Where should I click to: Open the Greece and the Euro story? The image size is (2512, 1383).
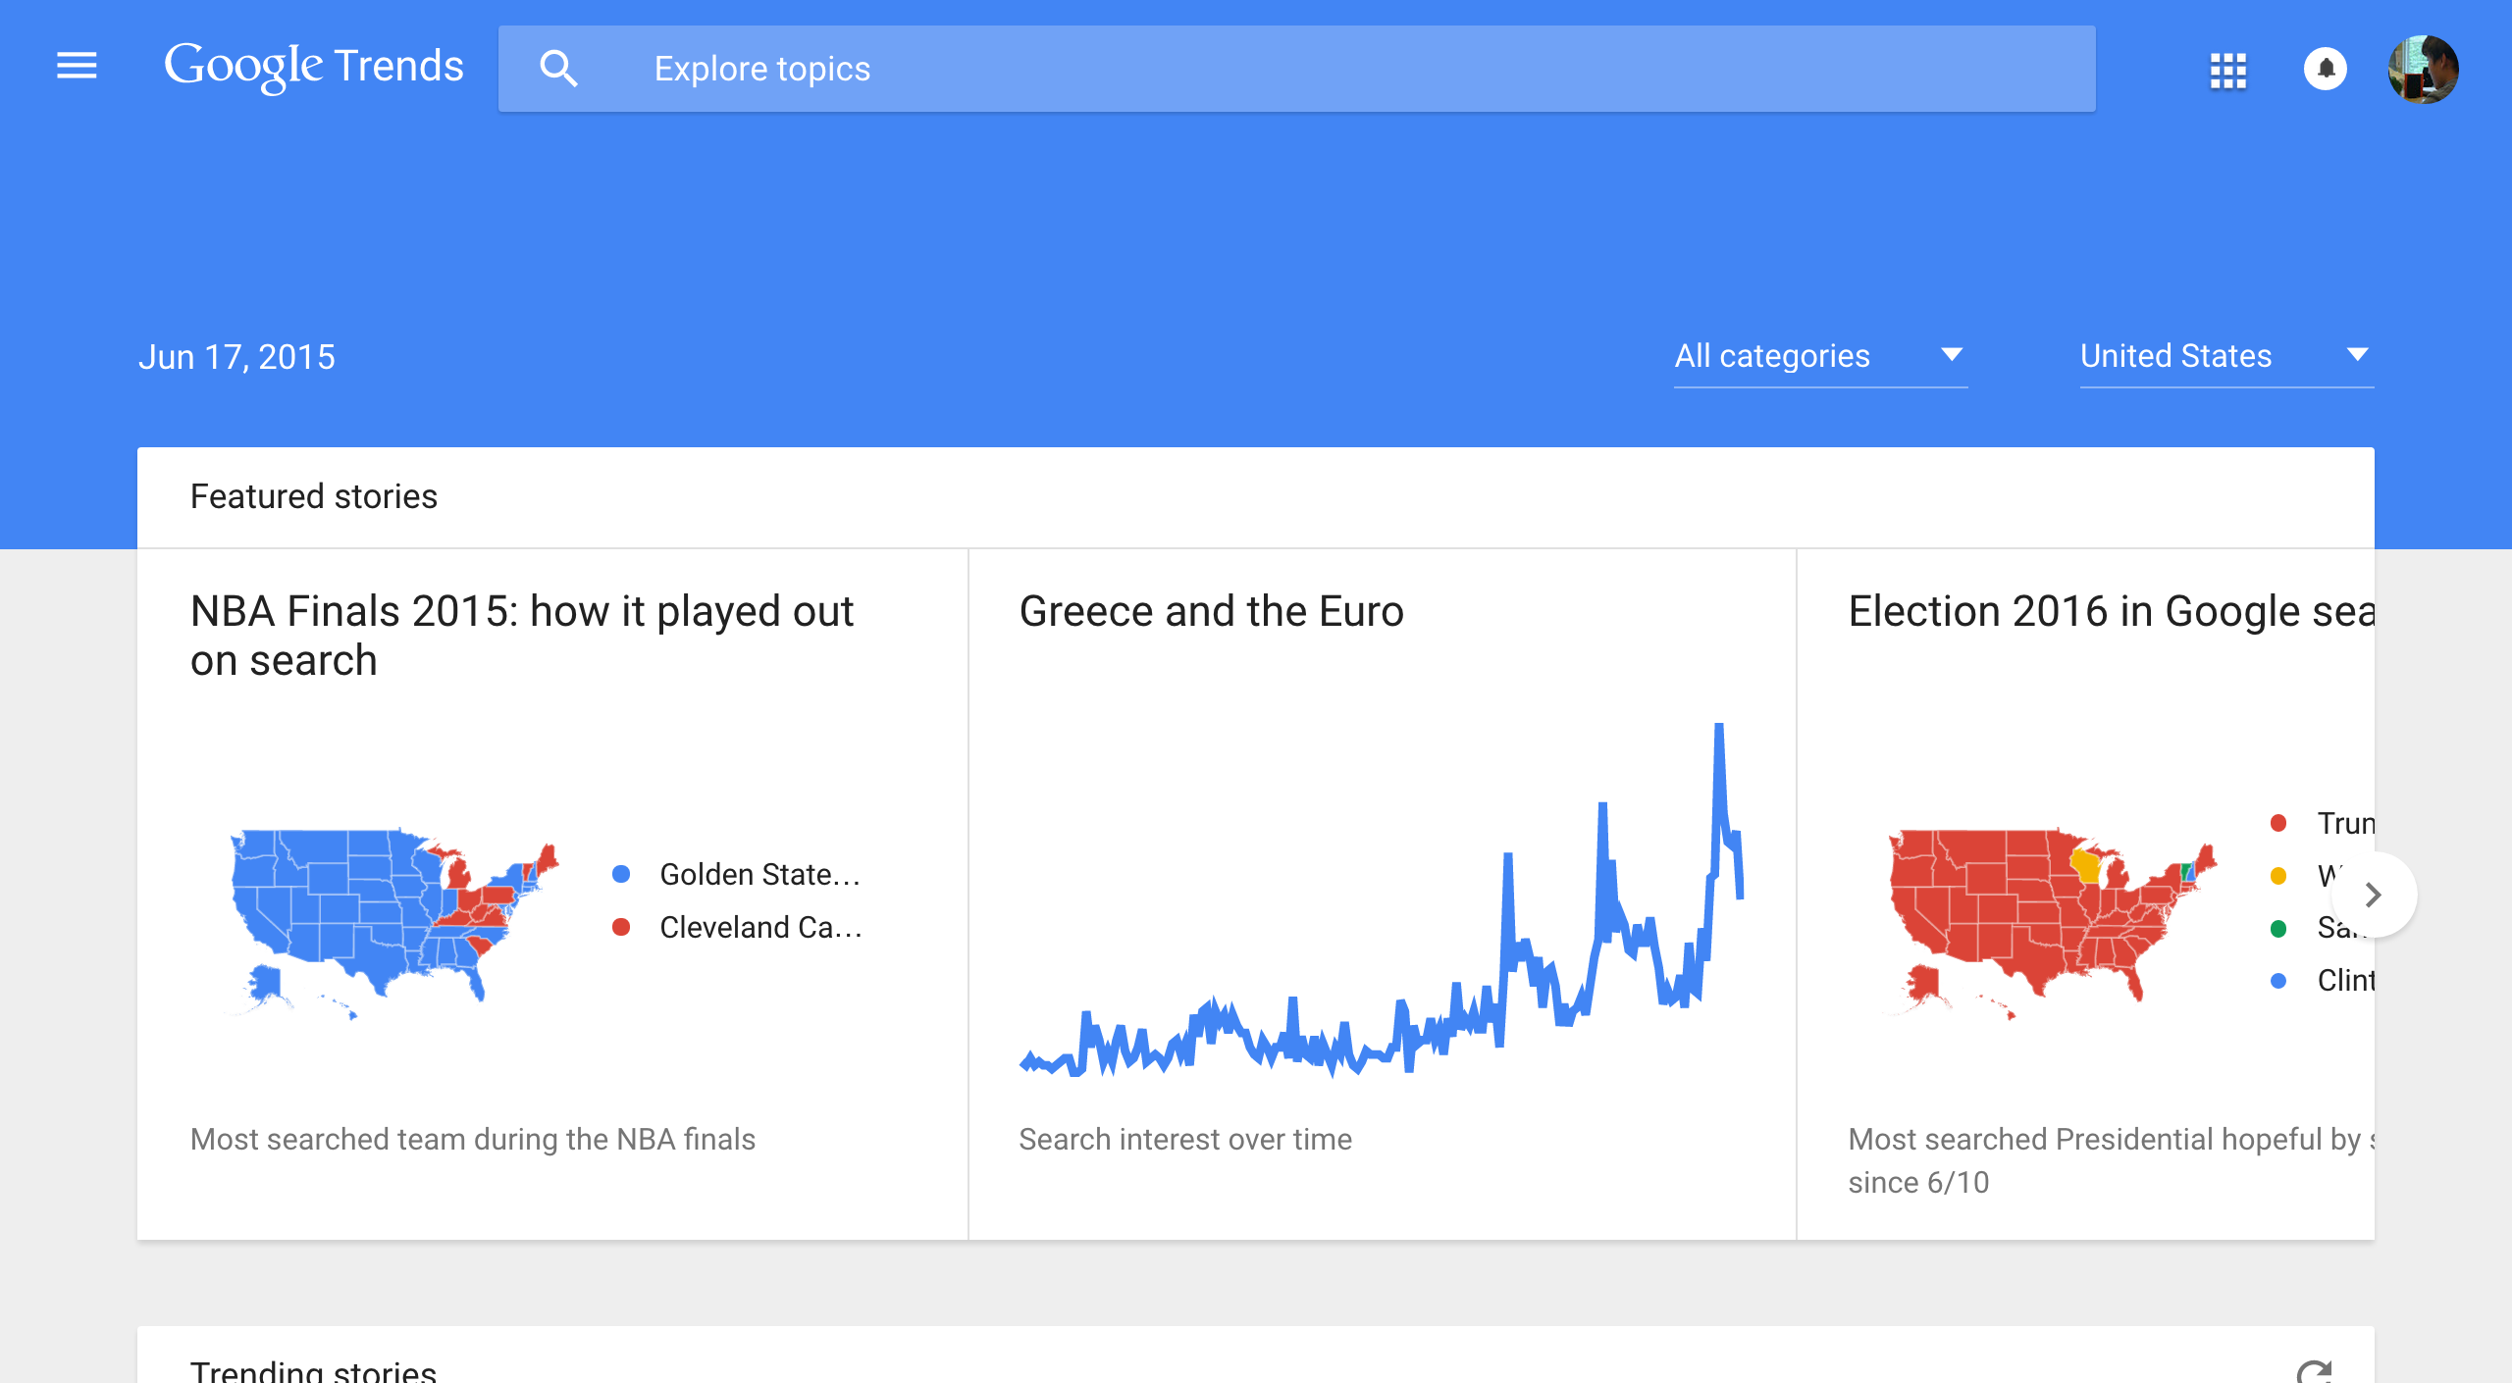(1211, 611)
